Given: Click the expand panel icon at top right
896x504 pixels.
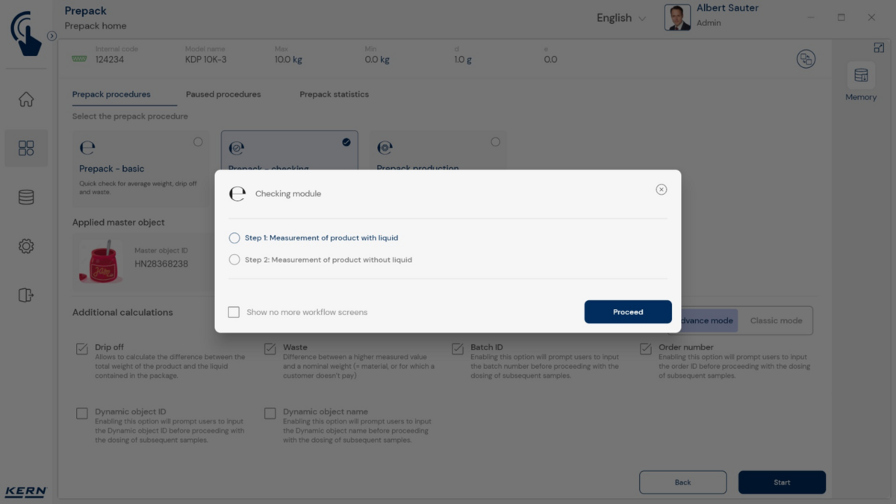Looking at the screenshot, I should [879, 48].
